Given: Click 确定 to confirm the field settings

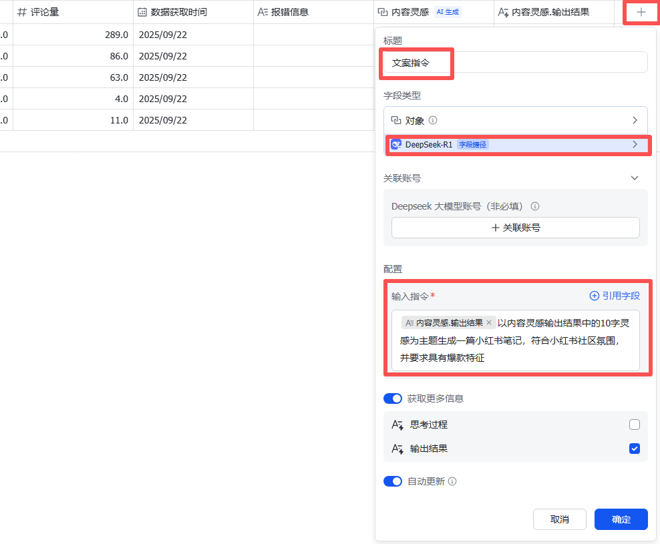Looking at the screenshot, I should pos(621,519).
